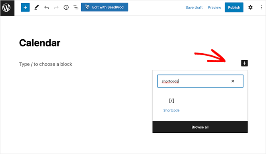
Task: Click Edit with SeedProd button
Action: pyautogui.click(x=104, y=7)
